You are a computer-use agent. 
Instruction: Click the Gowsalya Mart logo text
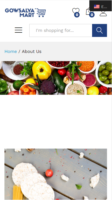20,13
